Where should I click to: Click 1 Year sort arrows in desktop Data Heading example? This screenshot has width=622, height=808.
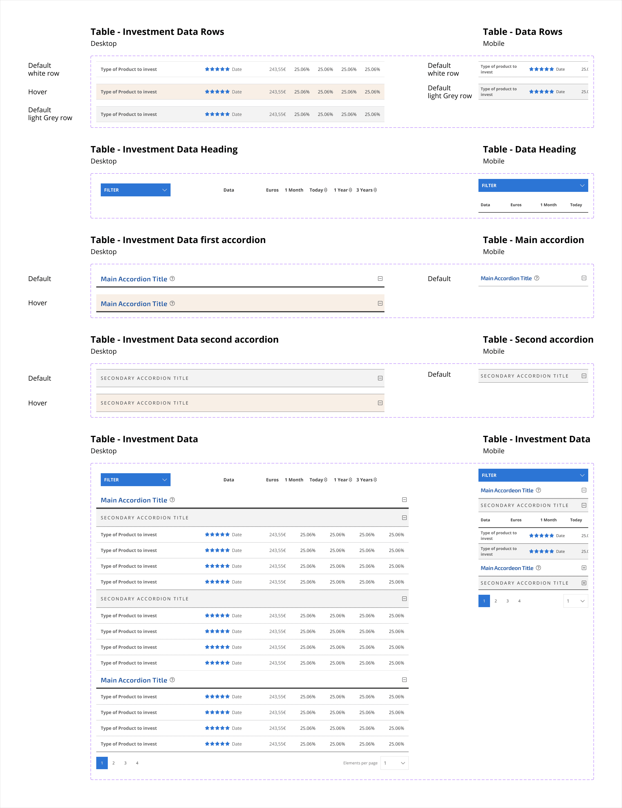click(350, 190)
